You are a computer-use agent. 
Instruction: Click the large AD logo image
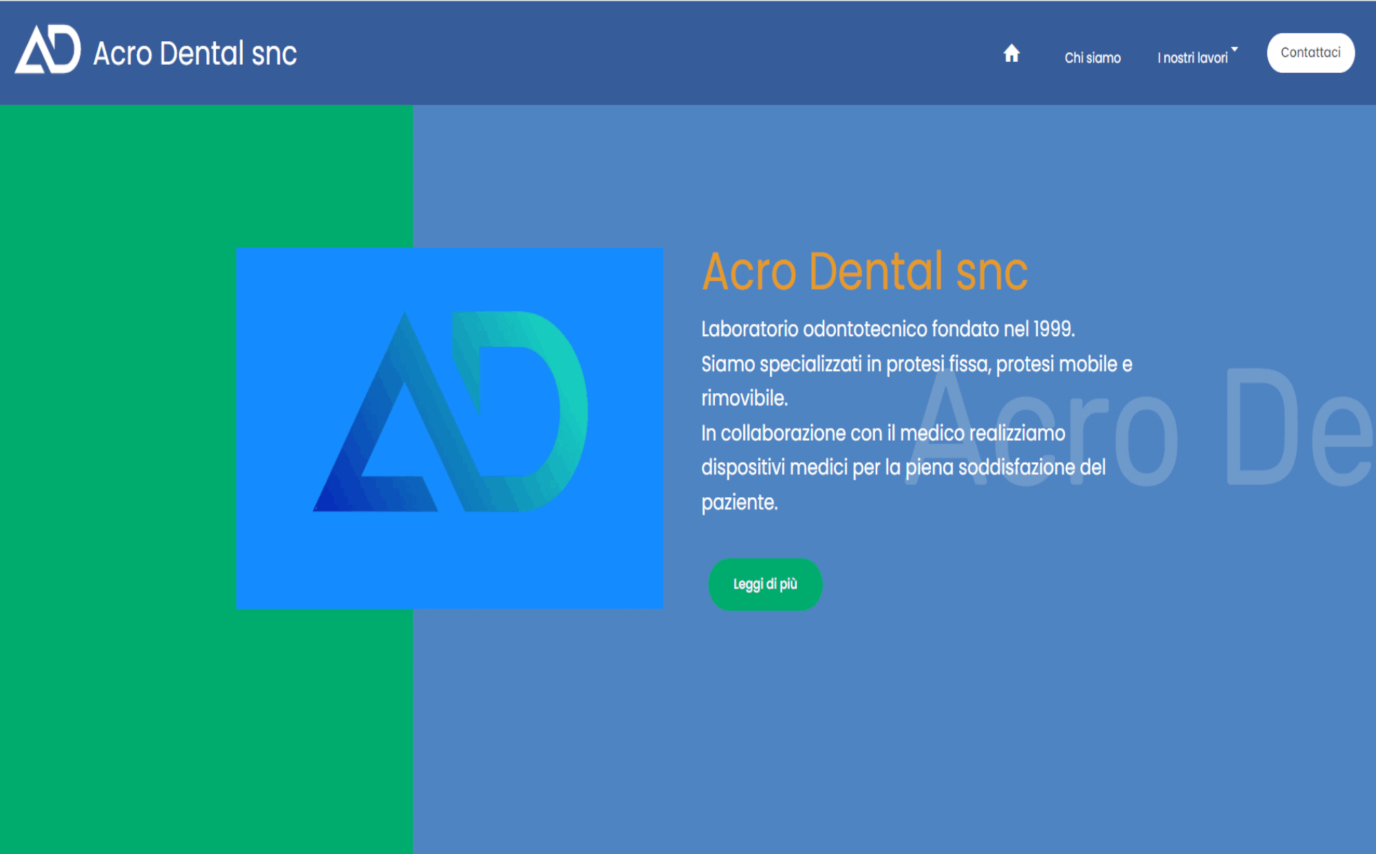click(449, 428)
